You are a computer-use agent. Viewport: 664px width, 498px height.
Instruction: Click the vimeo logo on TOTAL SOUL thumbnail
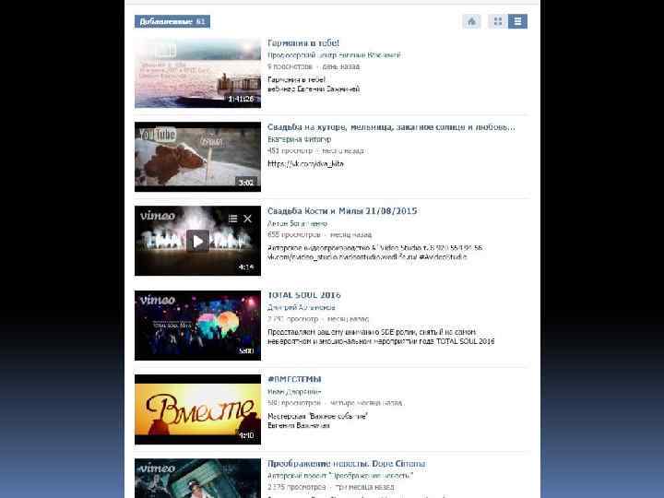click(x=158, y=300)
